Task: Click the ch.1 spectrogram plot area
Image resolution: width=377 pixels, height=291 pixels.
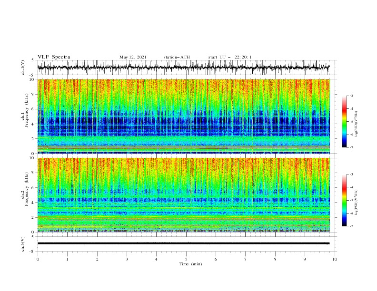Action: click(x=183, y=116)
